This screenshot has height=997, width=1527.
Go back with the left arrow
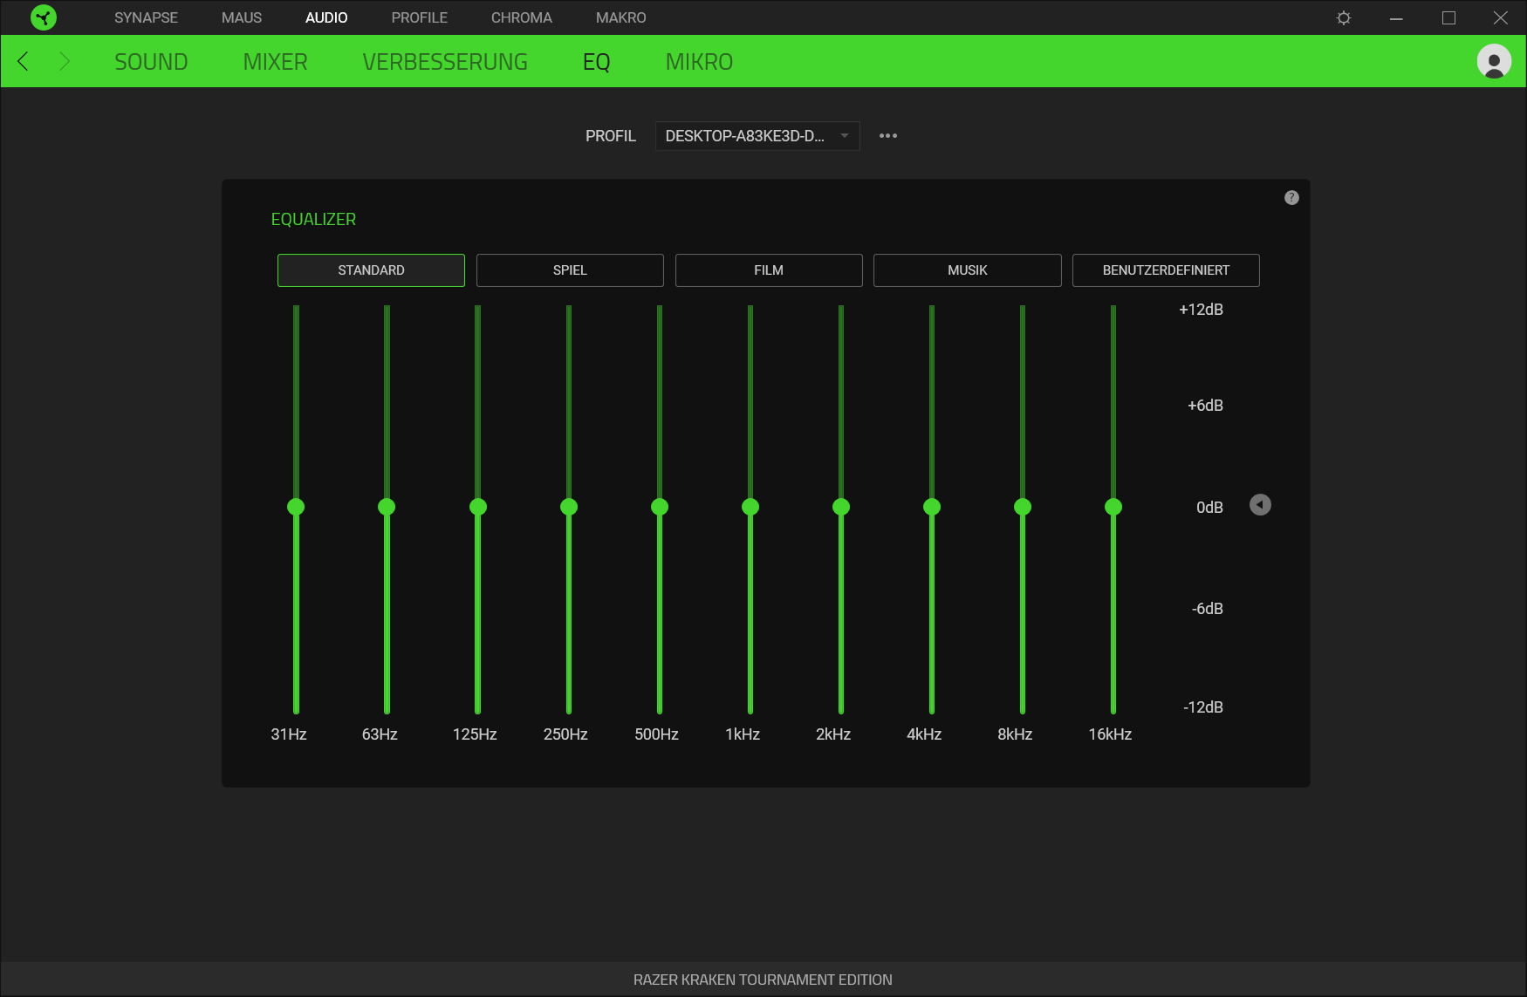click(24, 62)
